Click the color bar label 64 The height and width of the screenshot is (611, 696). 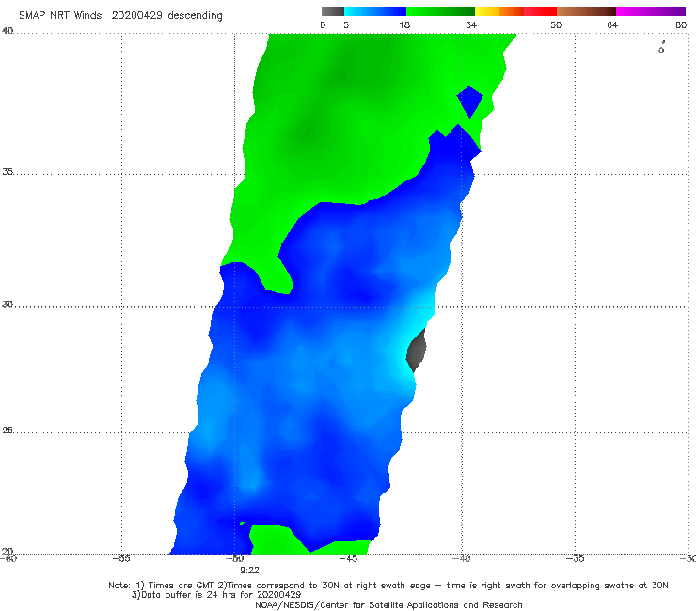[612, 25]
